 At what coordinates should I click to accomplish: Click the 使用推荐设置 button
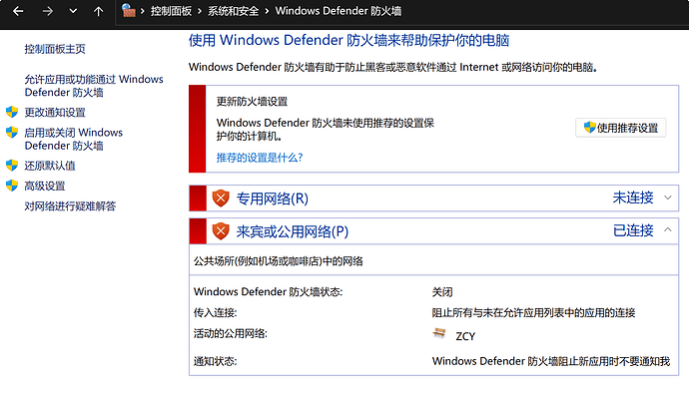(x=620, y=128)
